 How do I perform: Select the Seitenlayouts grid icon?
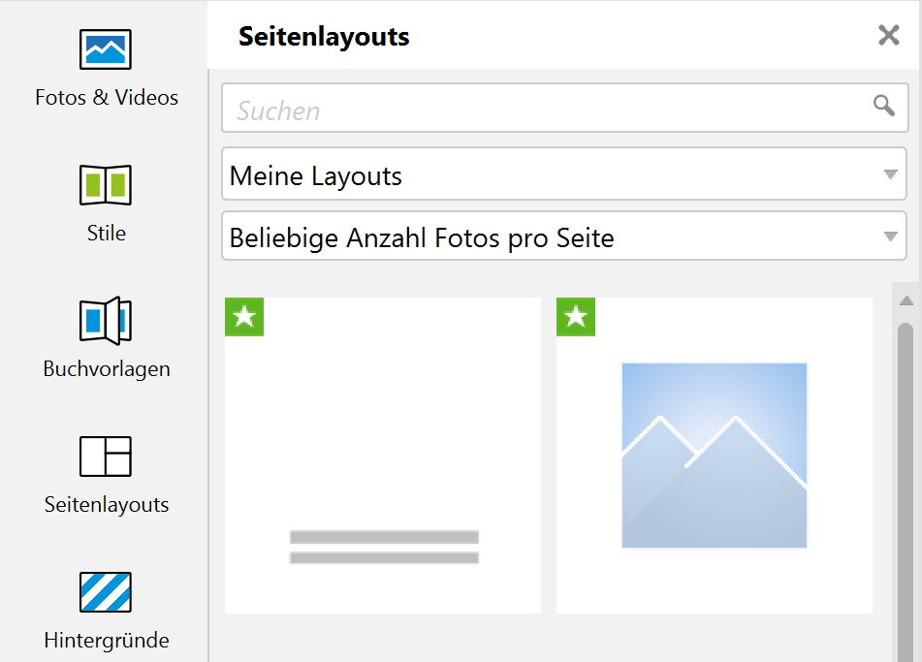(x=106, y=457)
